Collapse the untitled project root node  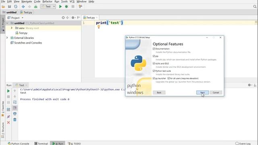coord(7,23)
